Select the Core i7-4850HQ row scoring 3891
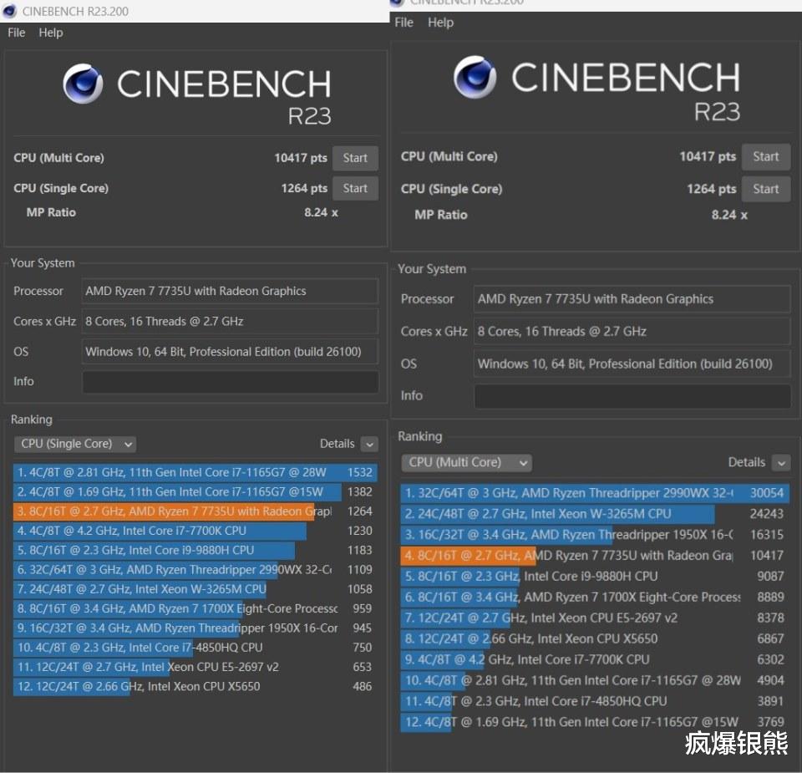This screenshot has width=802, height=773. pyautogui.click(x=595, y=701)
